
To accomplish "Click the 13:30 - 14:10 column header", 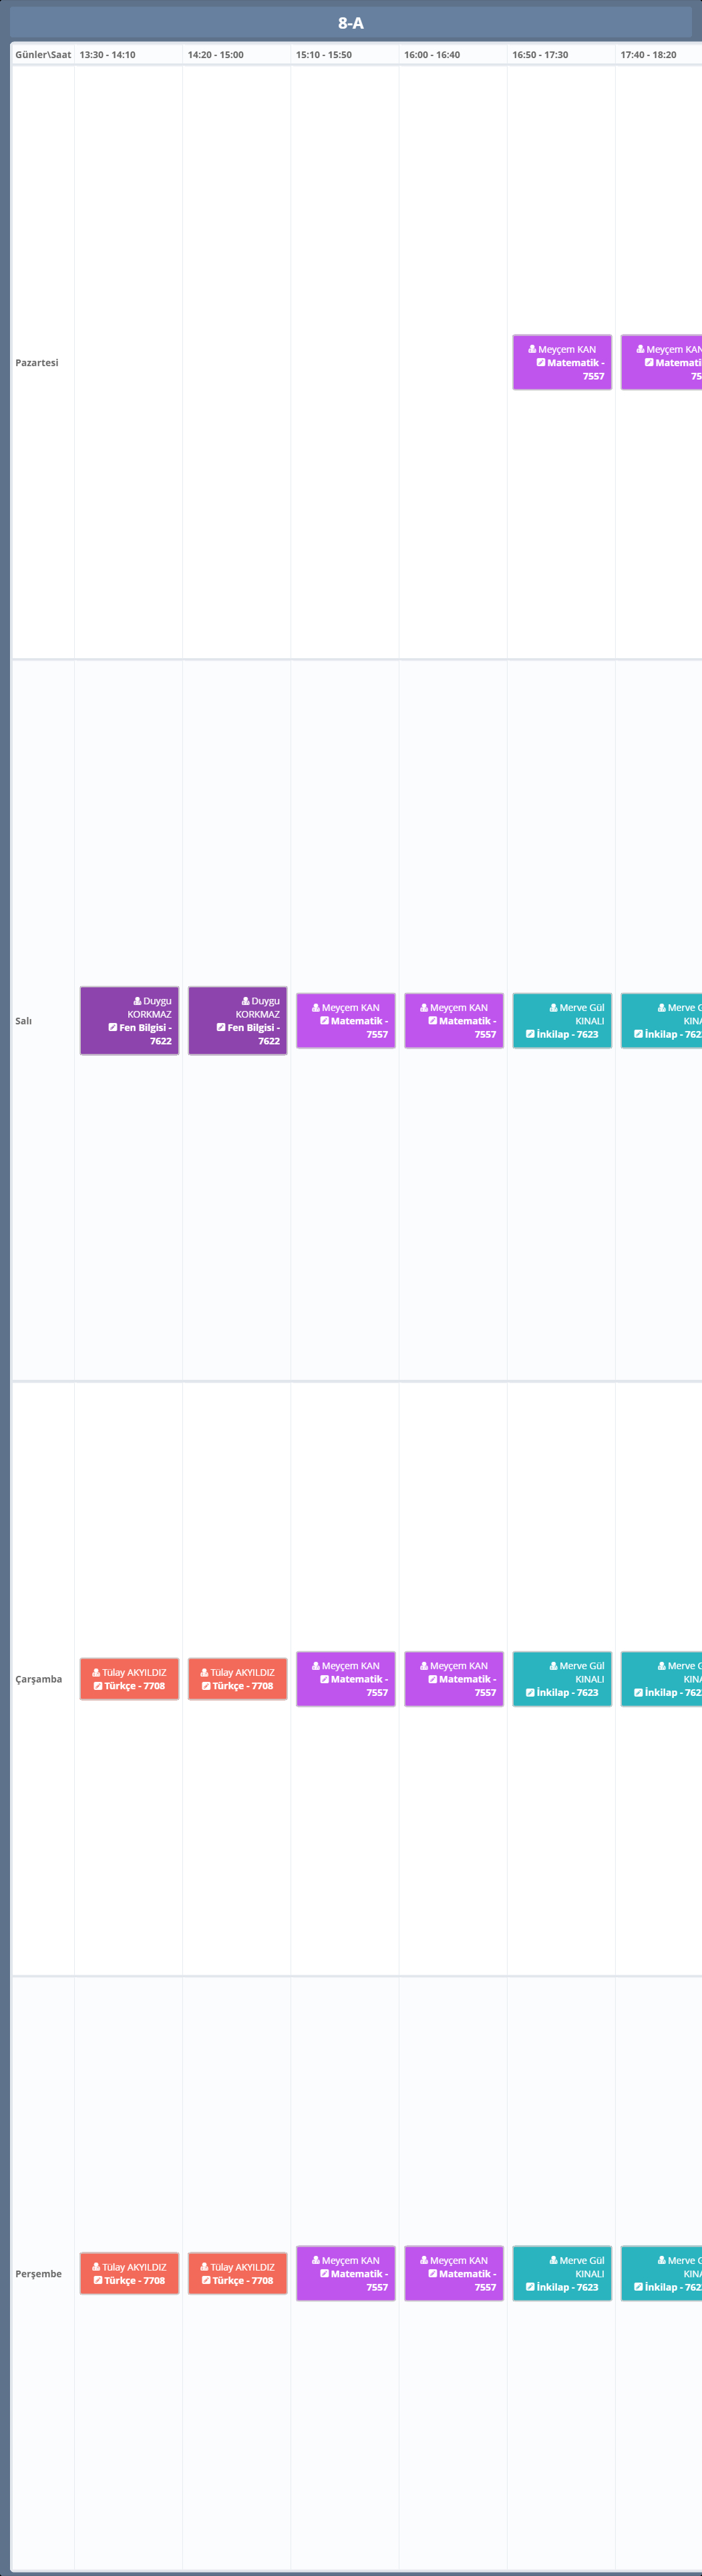I will (x=108, y=55).
